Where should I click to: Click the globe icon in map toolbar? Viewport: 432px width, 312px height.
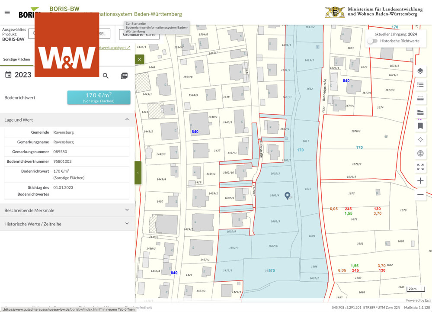[420, 153]
